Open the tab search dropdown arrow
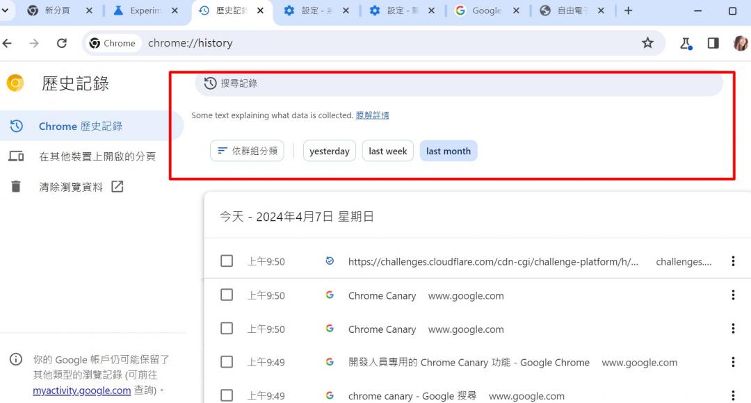Screen dimensions: 751x403 pos(5,10)
